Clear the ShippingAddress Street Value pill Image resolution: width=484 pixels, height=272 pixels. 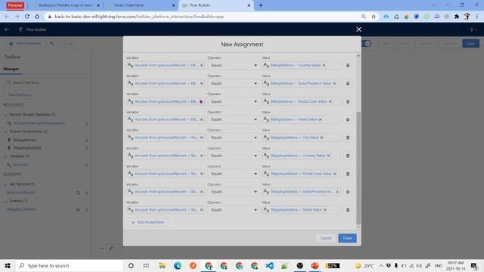pos(324,210)
